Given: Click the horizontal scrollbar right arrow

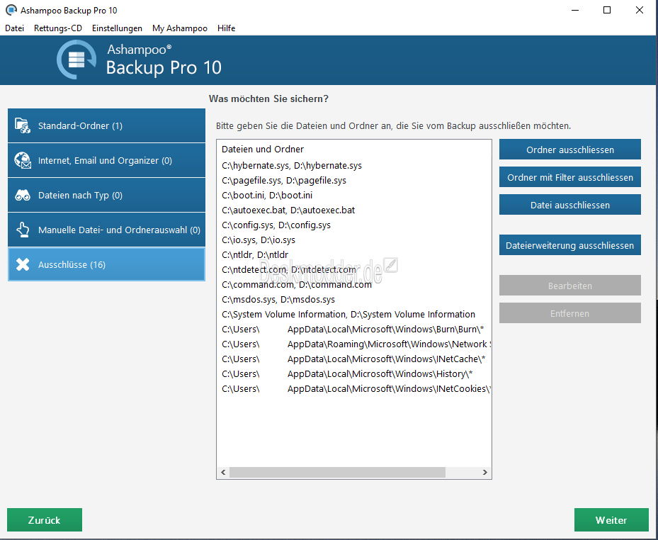Looking at the screenshot, I should (485, 473).
